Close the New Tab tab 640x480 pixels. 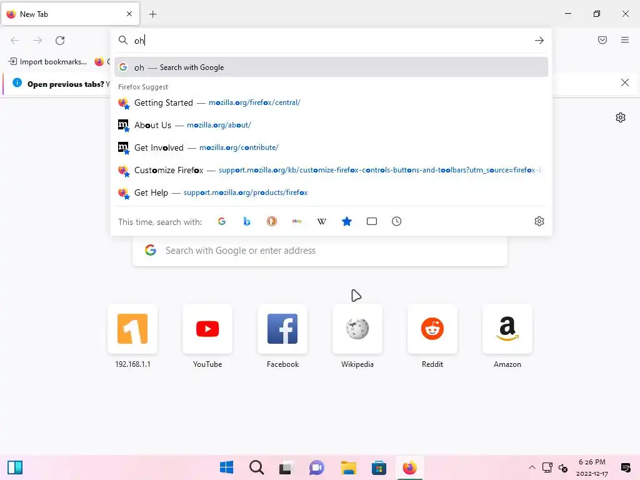pyautogui.click(x=129, y=14)
